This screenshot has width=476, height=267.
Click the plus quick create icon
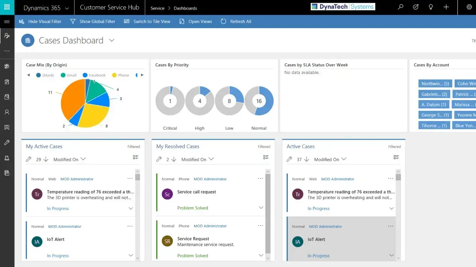[446, 7]
